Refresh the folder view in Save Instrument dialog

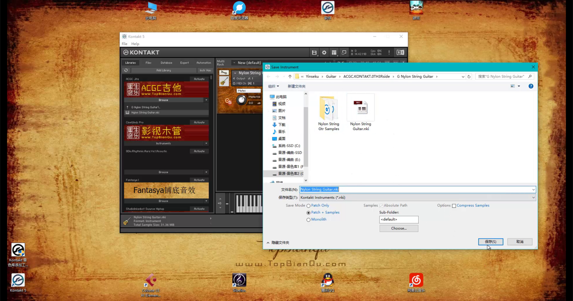469,77
